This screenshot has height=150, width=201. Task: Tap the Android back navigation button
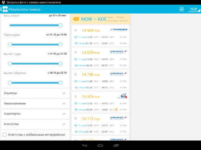click(85, 145)
